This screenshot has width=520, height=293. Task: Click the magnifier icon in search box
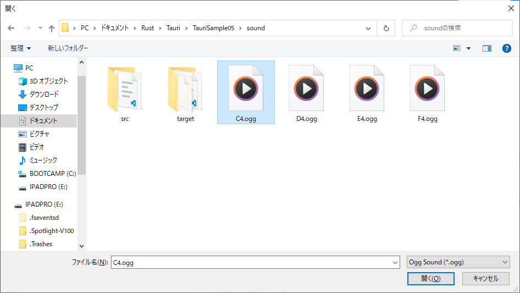[x=413, y=28]
